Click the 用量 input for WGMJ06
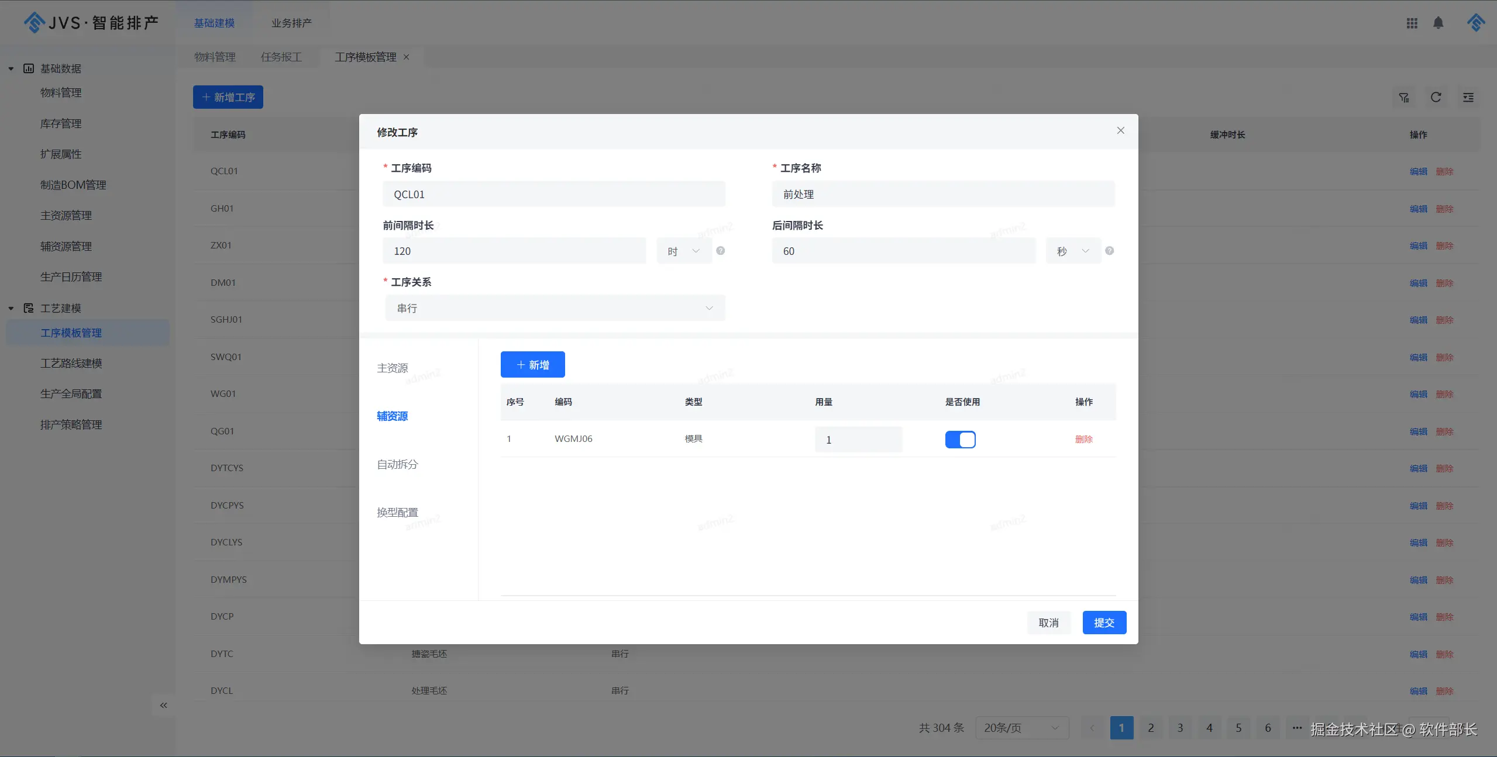This screenshot has width=1497, height=757. (858, 440)
